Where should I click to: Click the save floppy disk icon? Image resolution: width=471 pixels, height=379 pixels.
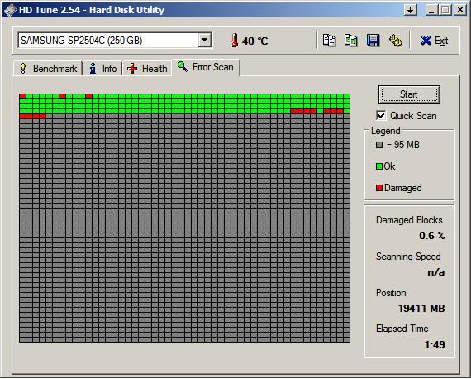coord(373,41)
